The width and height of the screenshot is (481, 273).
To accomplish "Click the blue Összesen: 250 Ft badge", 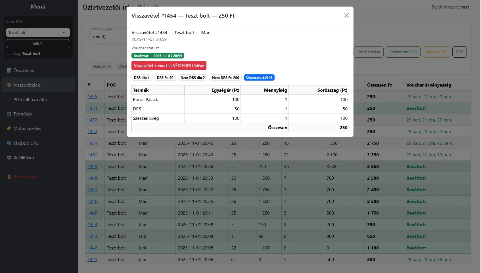I will coord(259,77).
